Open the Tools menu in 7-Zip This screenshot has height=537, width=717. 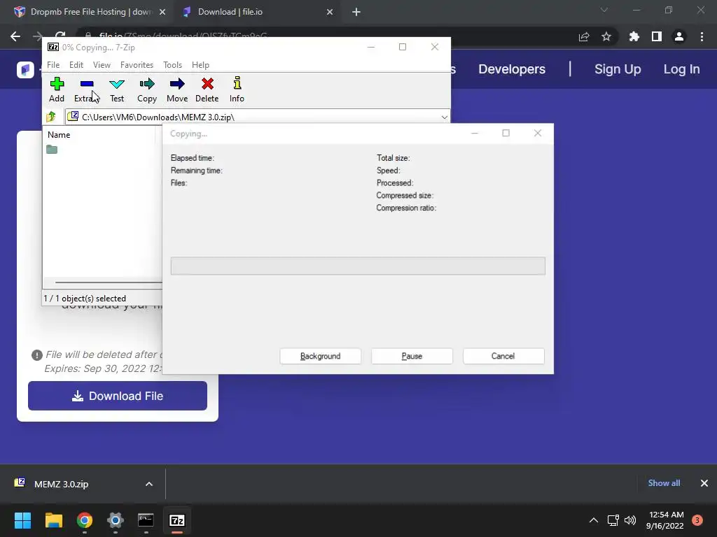172,65
